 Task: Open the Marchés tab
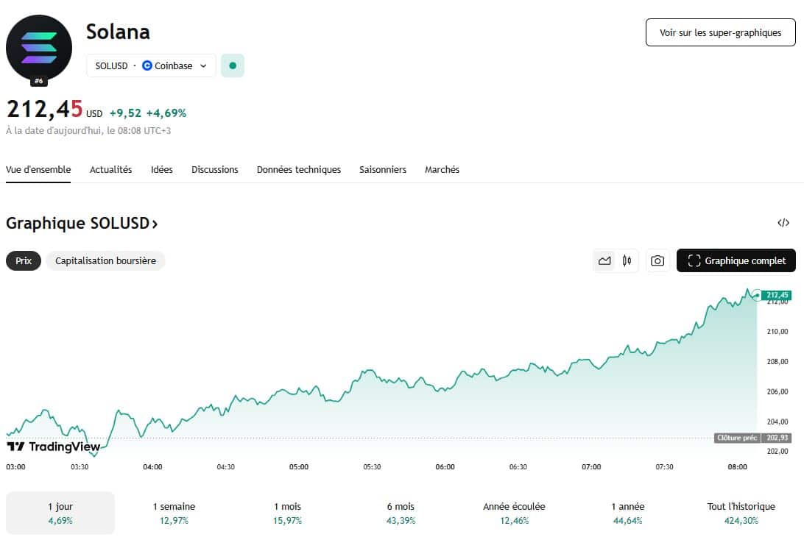(x=442, y=170)
